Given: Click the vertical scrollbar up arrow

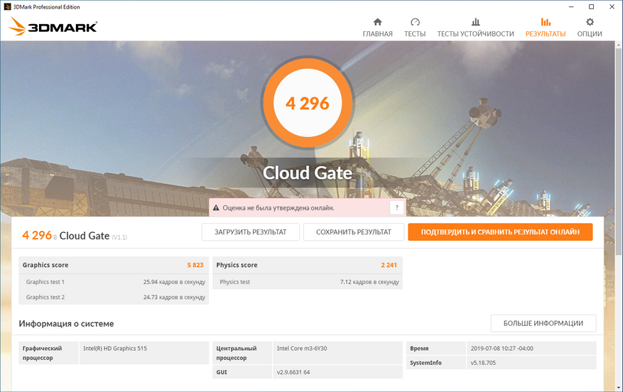Looking at the screenshot, I should (x=617, y=45).
